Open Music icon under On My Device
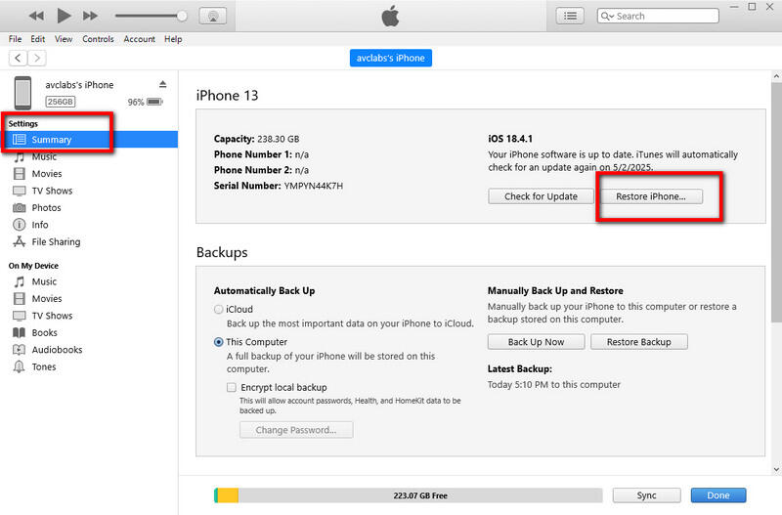Viewport: 782px width, 515px height. pos(19,281)
